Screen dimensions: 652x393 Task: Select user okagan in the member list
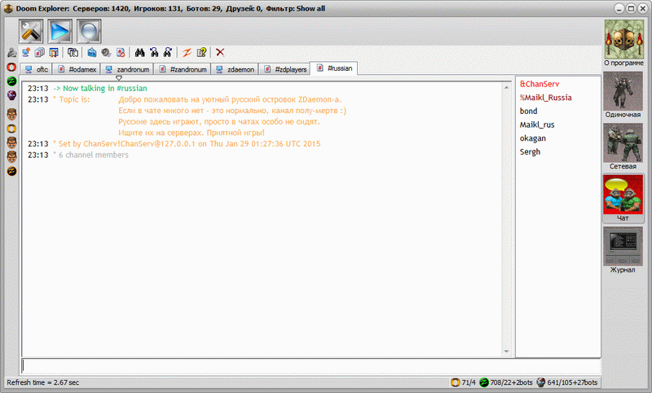click(533, 138)
